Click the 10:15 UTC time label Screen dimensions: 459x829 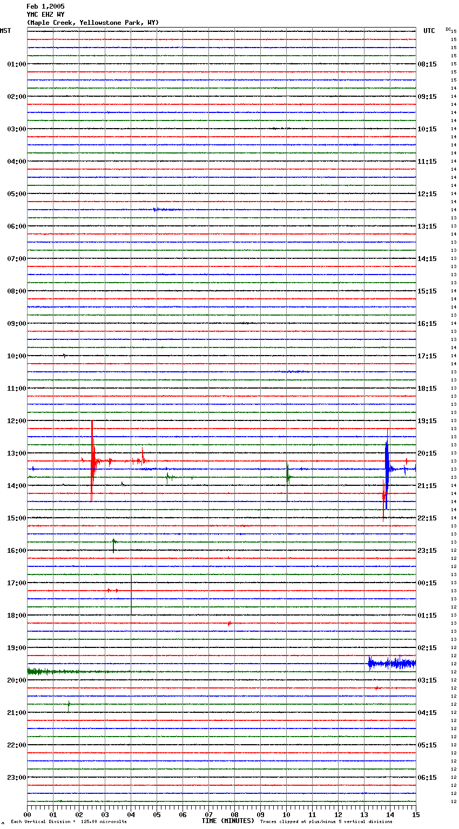[x=427, y=129]
